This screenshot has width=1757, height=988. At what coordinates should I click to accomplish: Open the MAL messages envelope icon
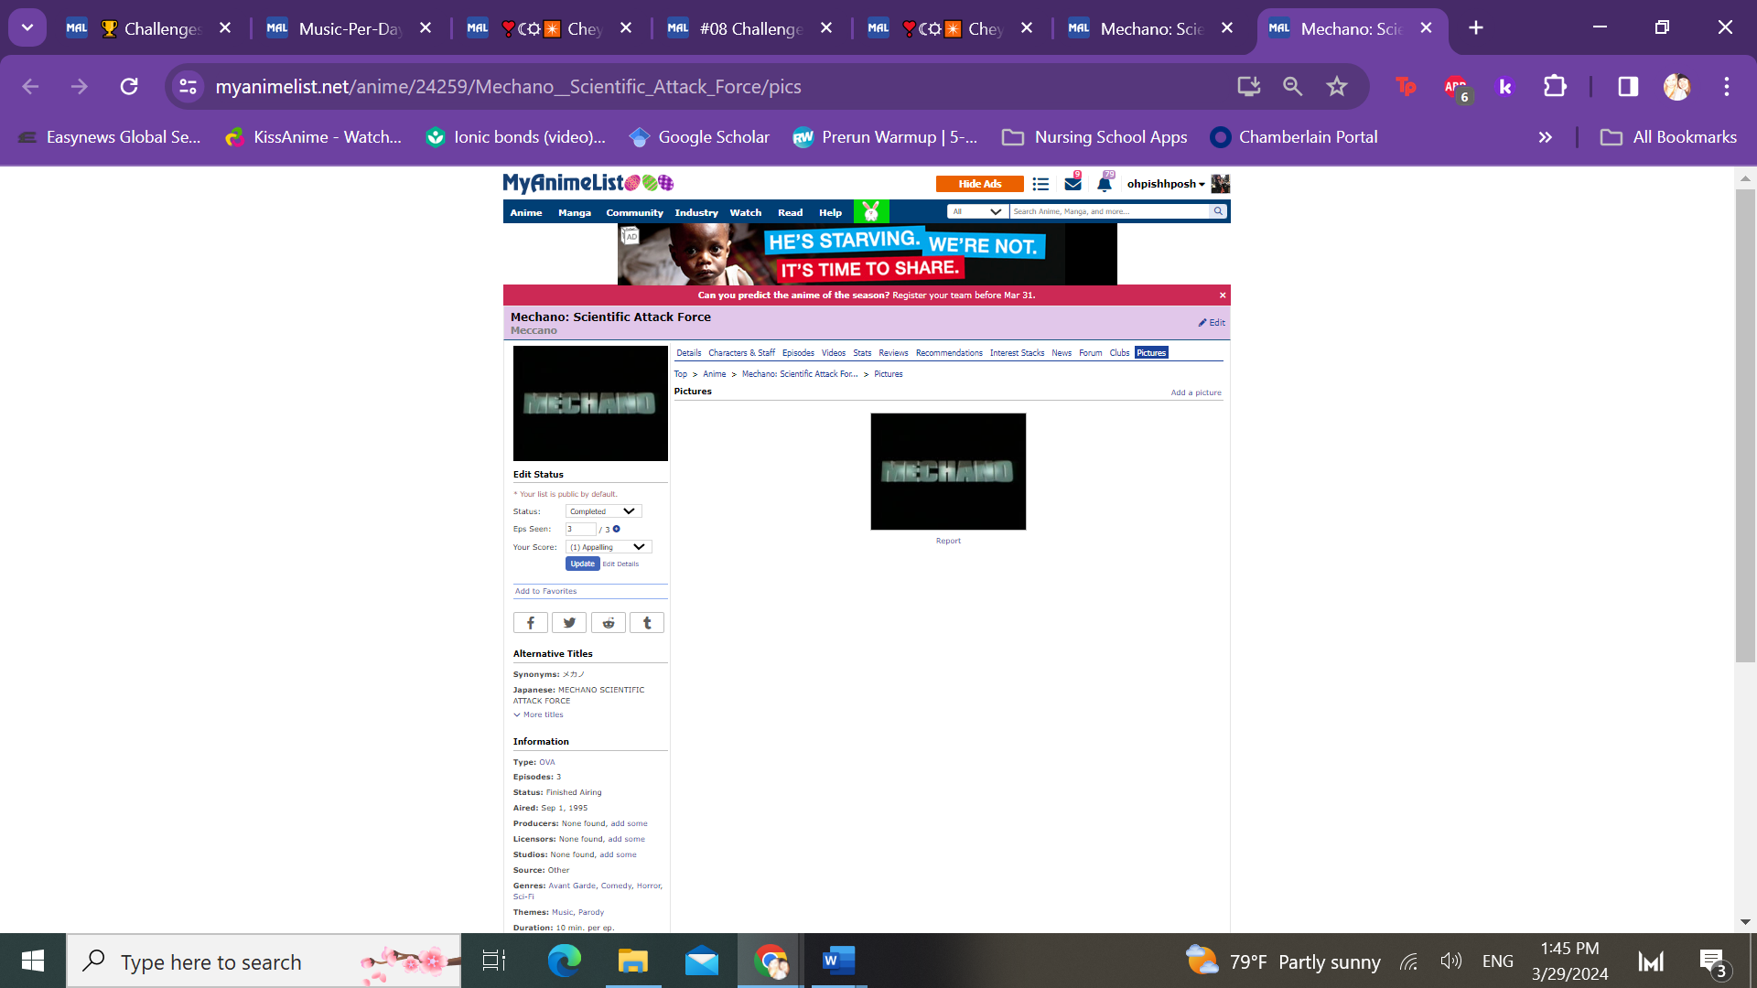click(x=1073, y=184)
